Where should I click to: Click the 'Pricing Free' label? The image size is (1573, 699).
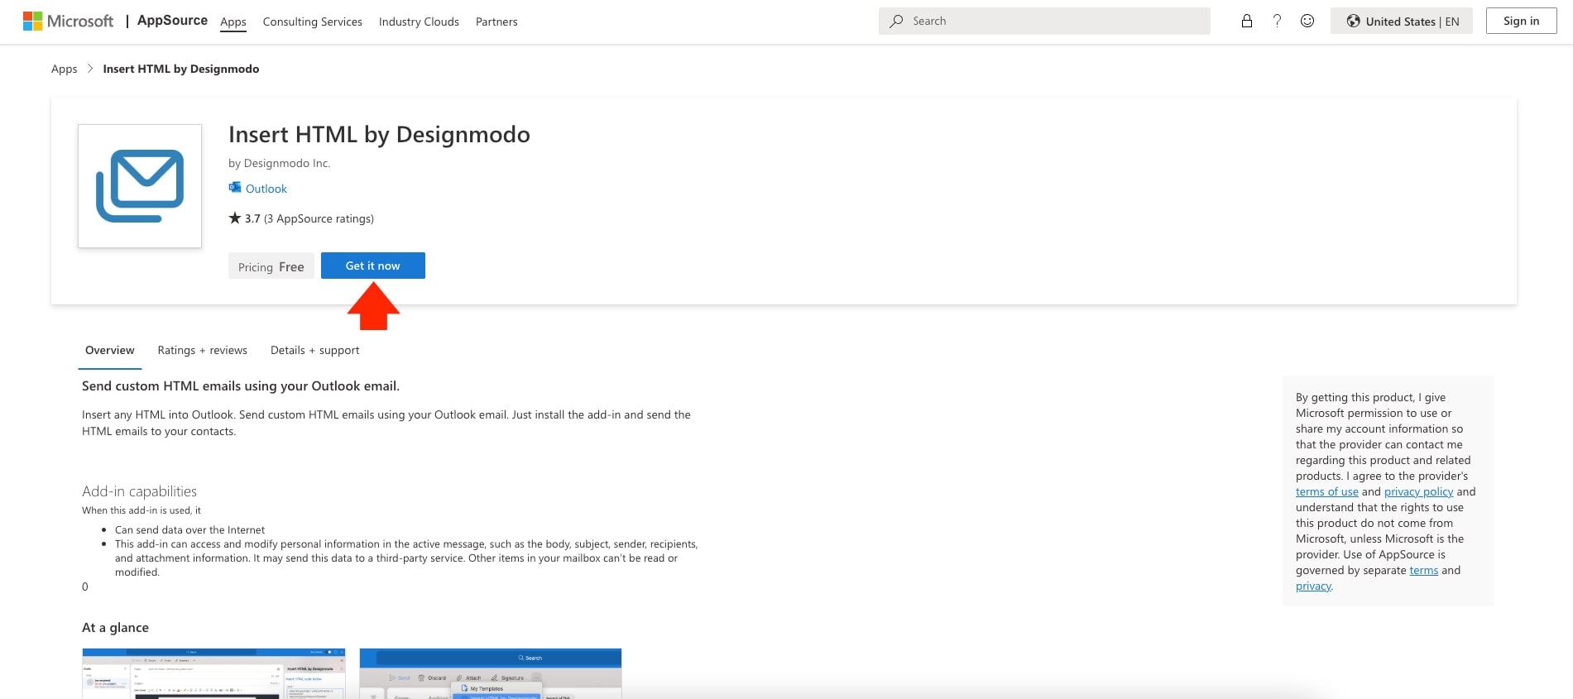(271, 266)
